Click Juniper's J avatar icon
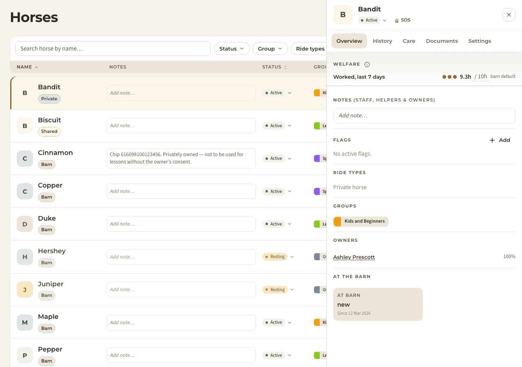This screenshot has height=367, width=522. point(25,290)
